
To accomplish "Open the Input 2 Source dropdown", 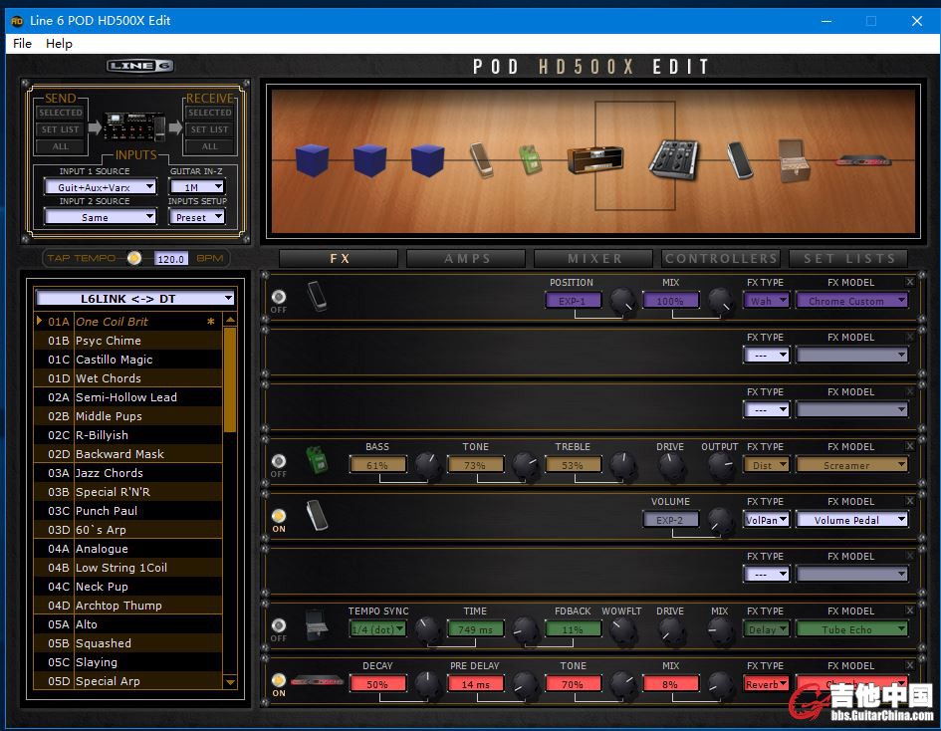I will (101, 217).
